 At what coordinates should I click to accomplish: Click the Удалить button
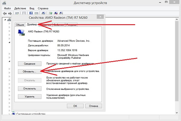tap(30, 96)
